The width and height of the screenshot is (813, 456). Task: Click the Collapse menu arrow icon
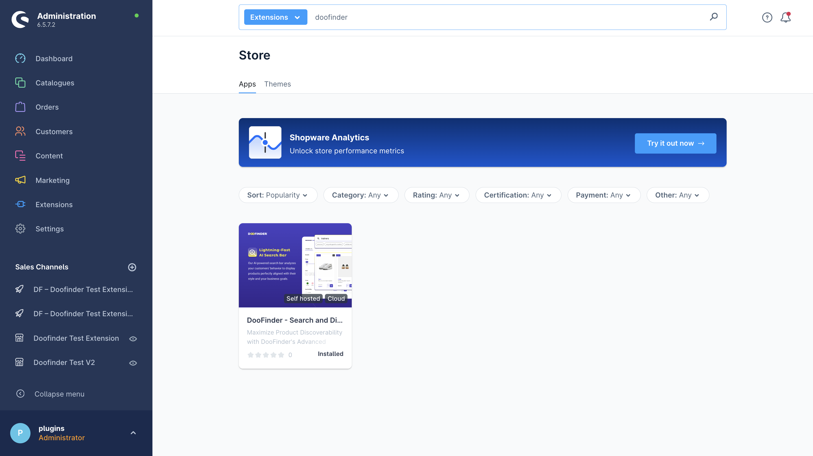(x=20, y=394)
